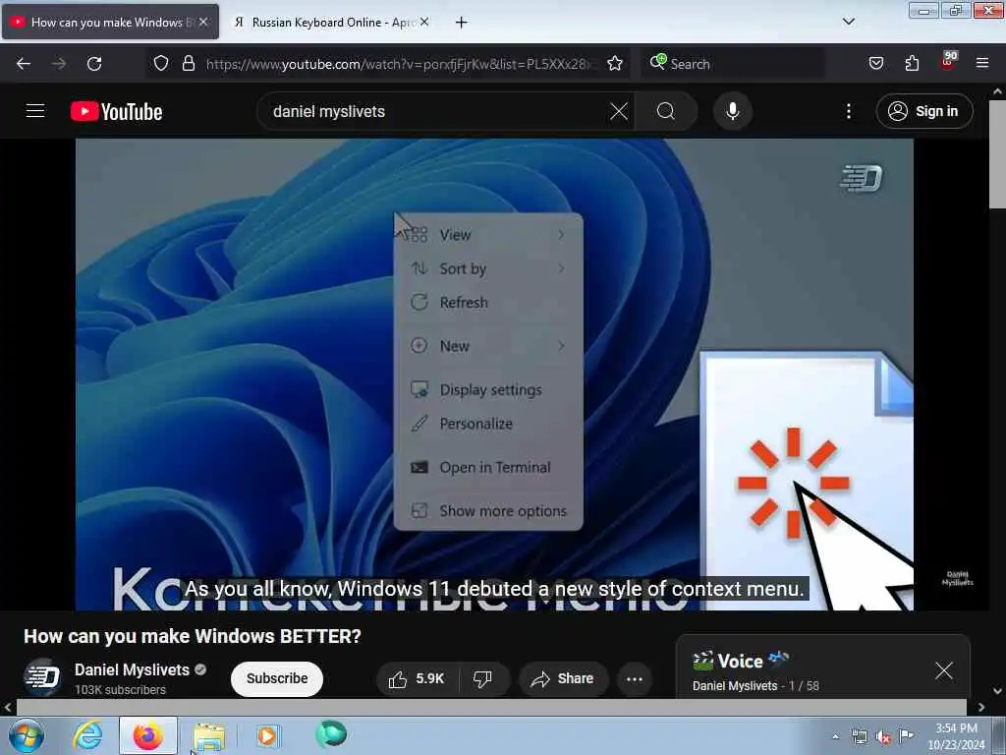Click the horizontal scrollbar at the bottom
The image size is (1006, 755).
[491, 707]
